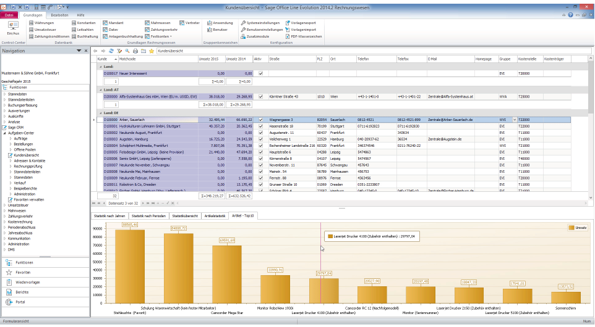This screenshot has height=327, width=595.
Task: Collapse the Aufgaben-Center tree node
Action: coord(4,133)
